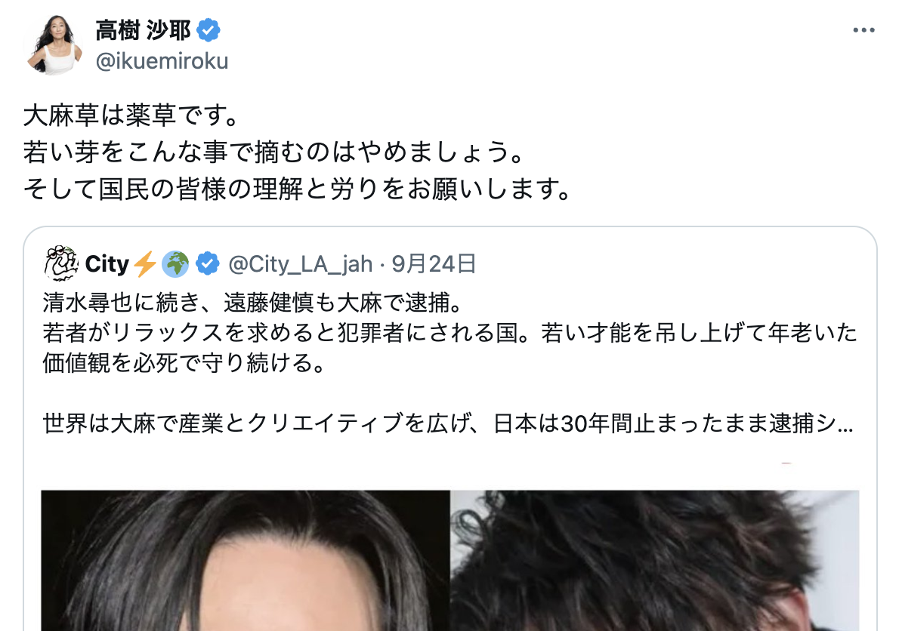Click the blue verified badge beside 高樹 沙耶
899x631 pixels.
[x=209, y=29]
